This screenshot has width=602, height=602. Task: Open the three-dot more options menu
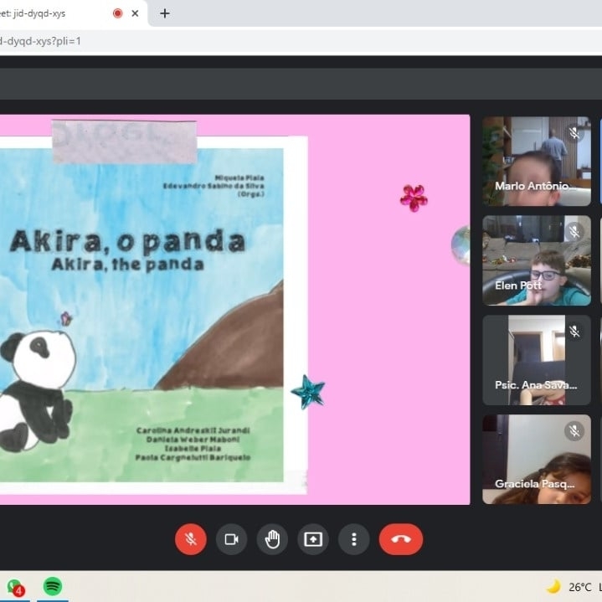pyautogui.click(x=354, y=539)
